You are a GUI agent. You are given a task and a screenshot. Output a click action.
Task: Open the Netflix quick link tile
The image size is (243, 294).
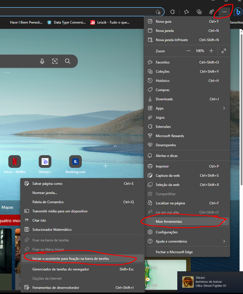click(15, 165)
